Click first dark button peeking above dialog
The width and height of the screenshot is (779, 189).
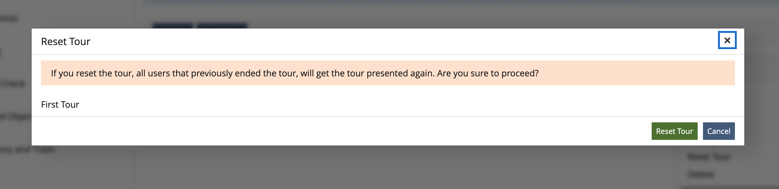172,25
